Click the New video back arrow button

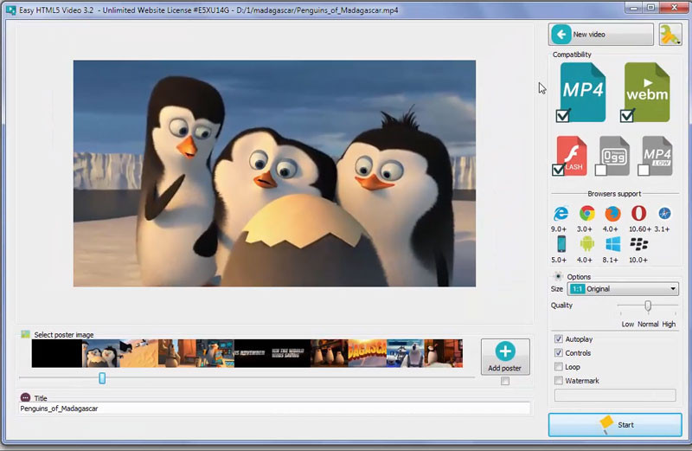(x=600, y=34)
